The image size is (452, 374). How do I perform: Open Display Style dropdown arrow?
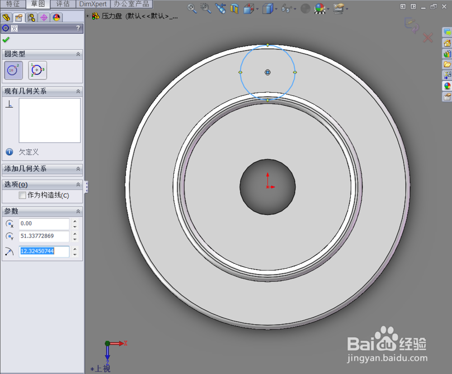click(276, 9)
